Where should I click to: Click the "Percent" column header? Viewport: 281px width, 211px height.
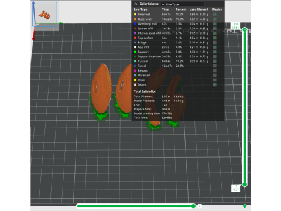pos(181,9)
